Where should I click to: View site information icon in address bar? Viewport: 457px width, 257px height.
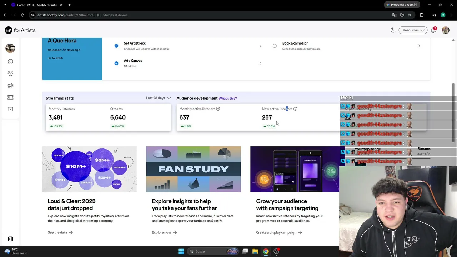32,15
